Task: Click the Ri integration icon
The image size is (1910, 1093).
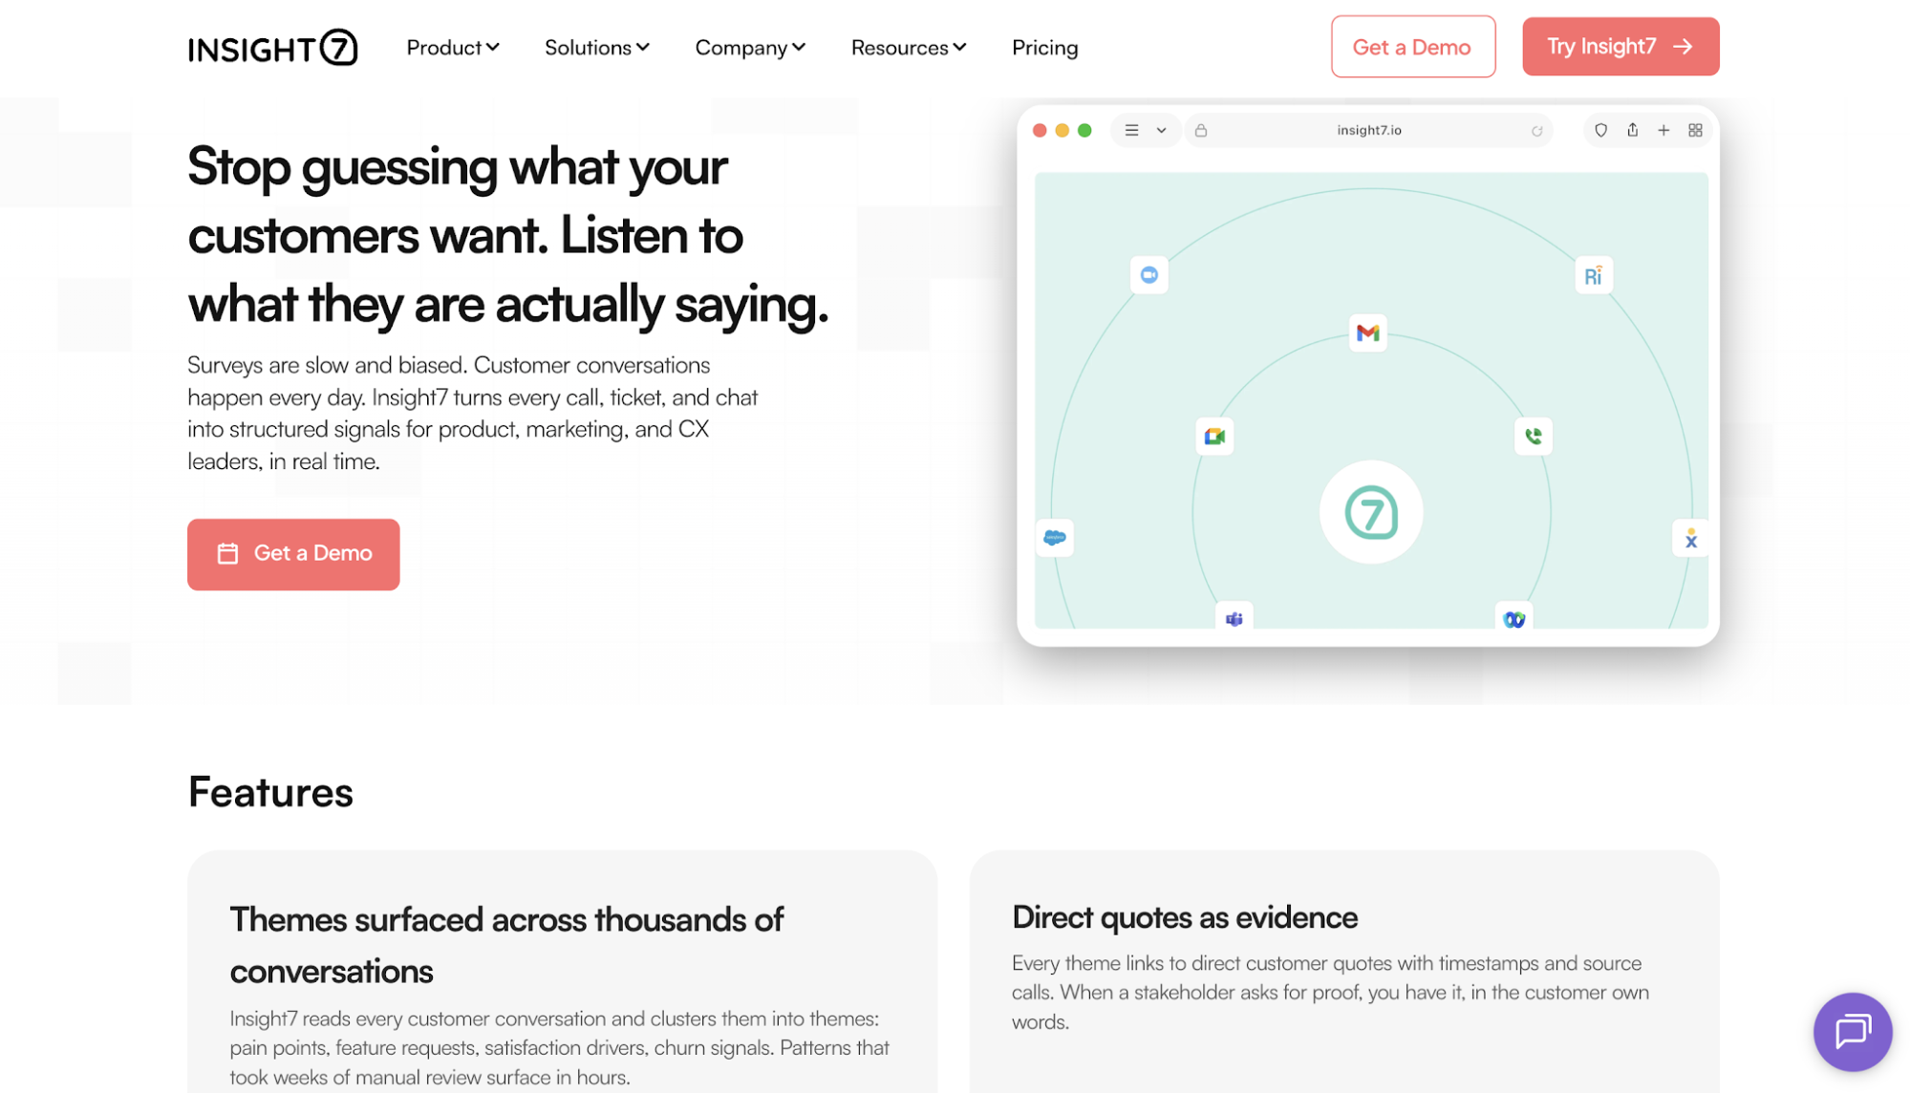Action: 1593,276
